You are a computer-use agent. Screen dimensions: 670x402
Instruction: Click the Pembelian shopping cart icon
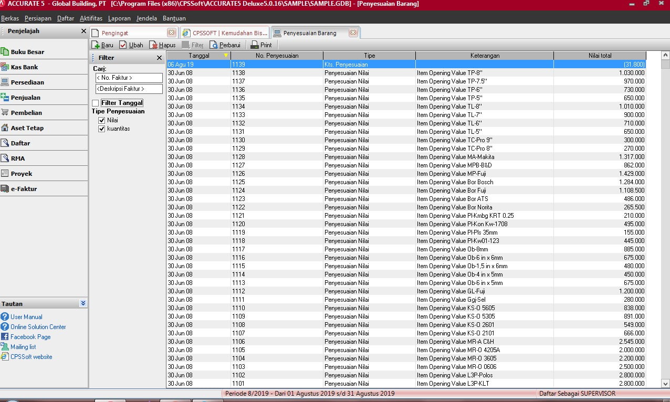pos(5,112)
